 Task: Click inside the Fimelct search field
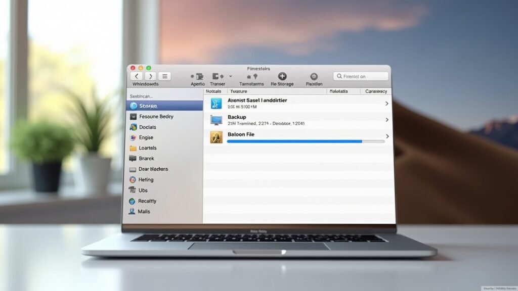(360, 76)
